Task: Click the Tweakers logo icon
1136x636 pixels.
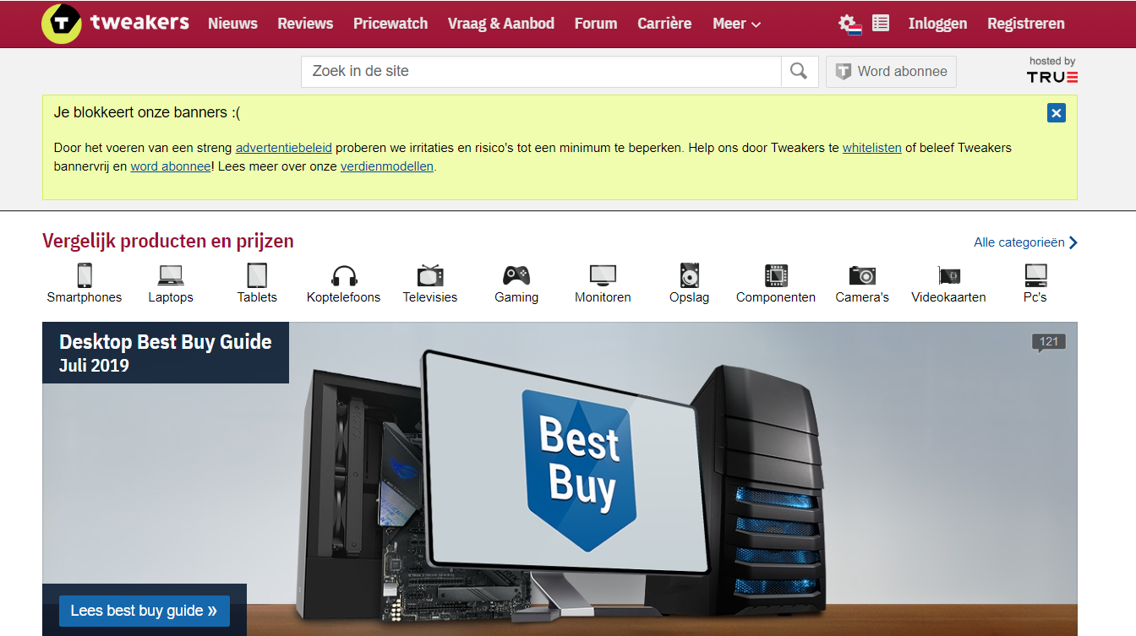Action: point(62,24)
